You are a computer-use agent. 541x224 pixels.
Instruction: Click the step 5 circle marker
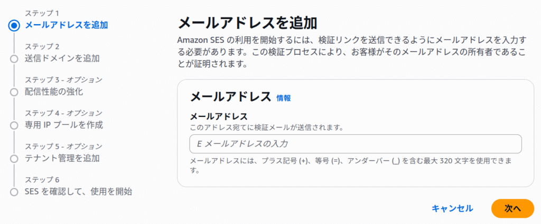point(14,158)
